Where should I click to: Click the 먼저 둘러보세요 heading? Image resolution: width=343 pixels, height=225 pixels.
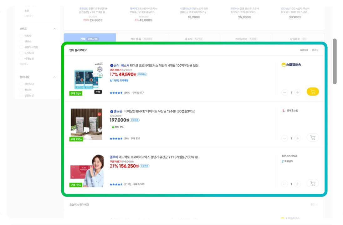[x=78, y=50]
